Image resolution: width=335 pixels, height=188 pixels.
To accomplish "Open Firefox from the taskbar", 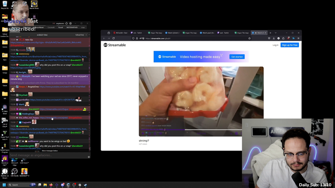I will (x=51, y=185).
